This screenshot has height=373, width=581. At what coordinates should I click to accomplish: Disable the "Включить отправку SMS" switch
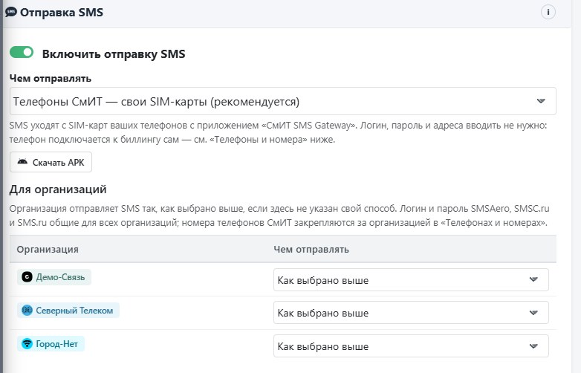tap(22, 52)
